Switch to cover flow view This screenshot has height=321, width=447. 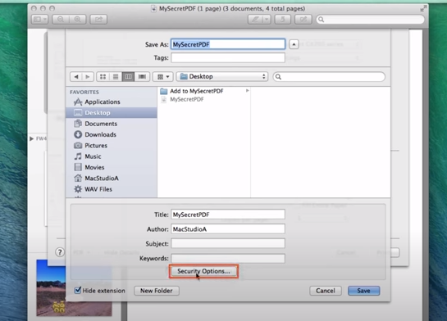[142, 76]
